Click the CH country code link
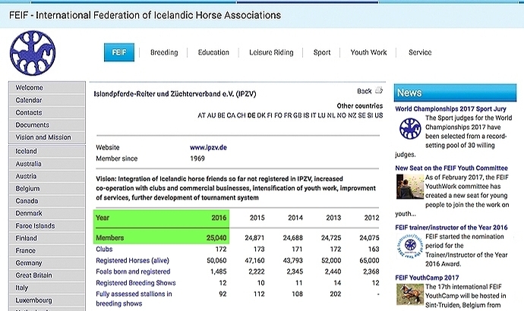The image size is (524, 311). 241,115
